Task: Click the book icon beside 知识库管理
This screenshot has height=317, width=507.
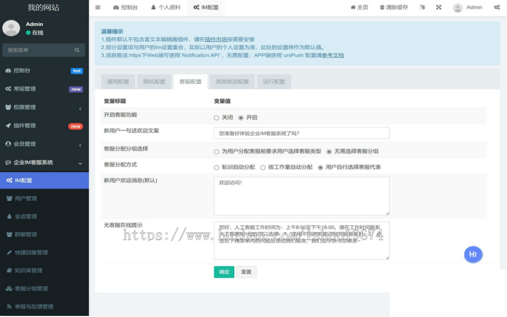Action: (x=10, y=270)
